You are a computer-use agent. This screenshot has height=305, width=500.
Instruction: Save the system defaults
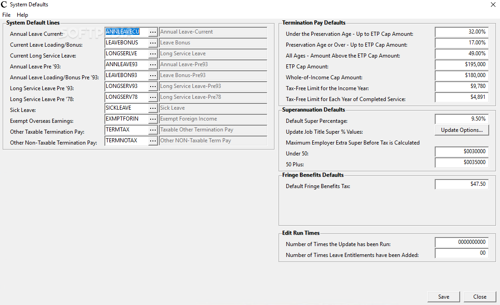coord(444,297)
